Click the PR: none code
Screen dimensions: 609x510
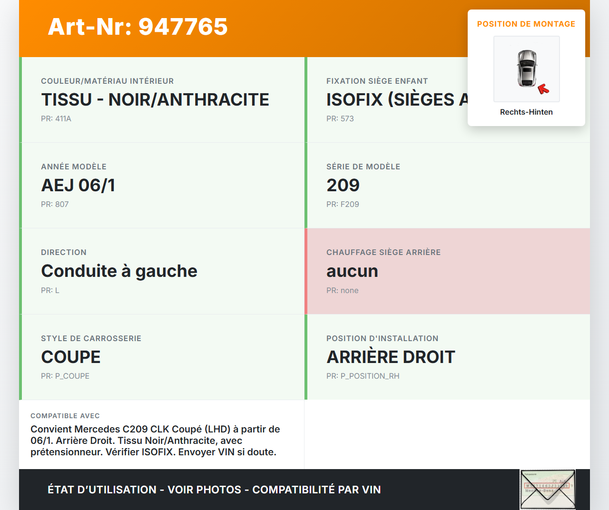342,291
